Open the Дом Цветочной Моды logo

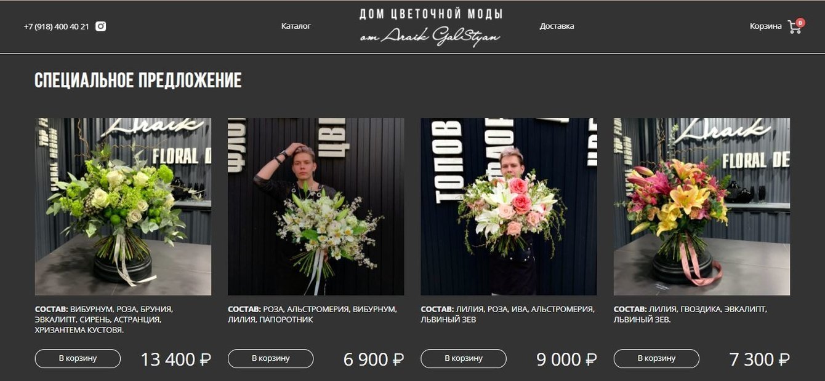point(430,26)
